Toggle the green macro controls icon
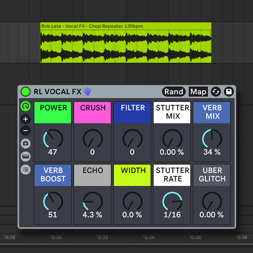Viewport: 253px width, 253px height. [26, 107]
